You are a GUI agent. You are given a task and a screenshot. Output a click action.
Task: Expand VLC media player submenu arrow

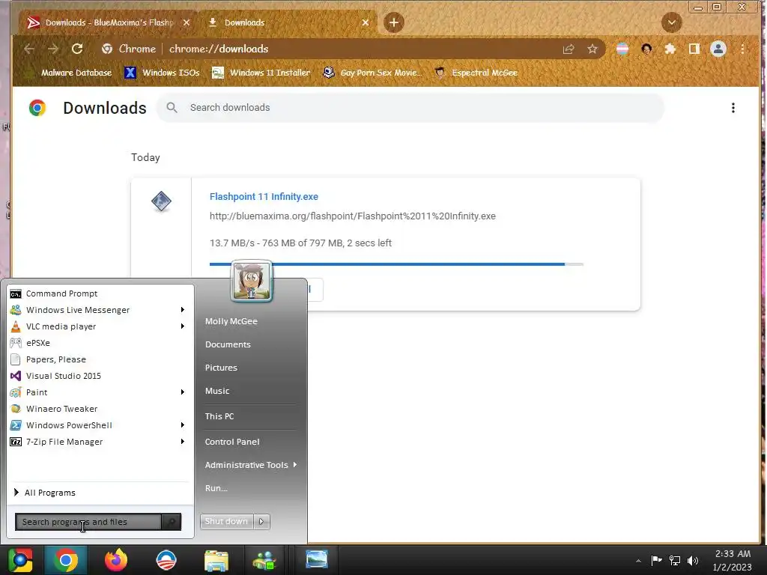coord(183,326)
